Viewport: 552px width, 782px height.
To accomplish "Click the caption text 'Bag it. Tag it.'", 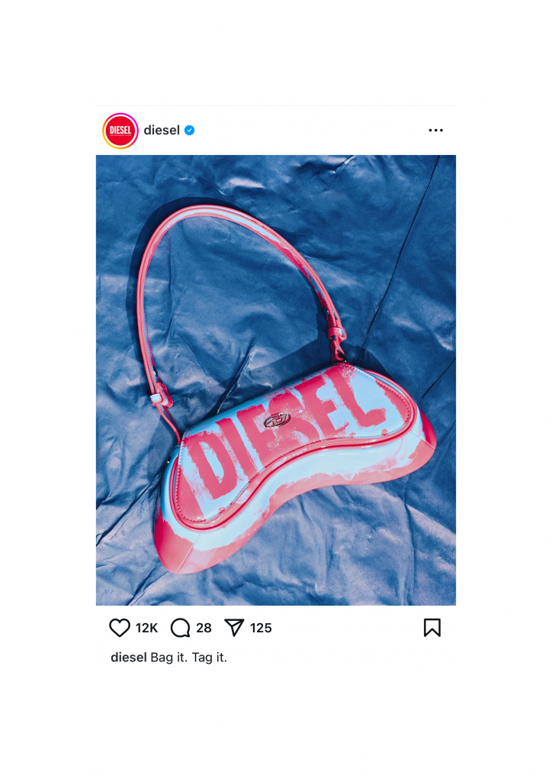I will (x=188, y=658).
